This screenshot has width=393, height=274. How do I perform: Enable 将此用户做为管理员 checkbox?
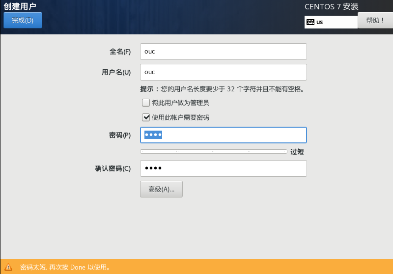[146, 103]
